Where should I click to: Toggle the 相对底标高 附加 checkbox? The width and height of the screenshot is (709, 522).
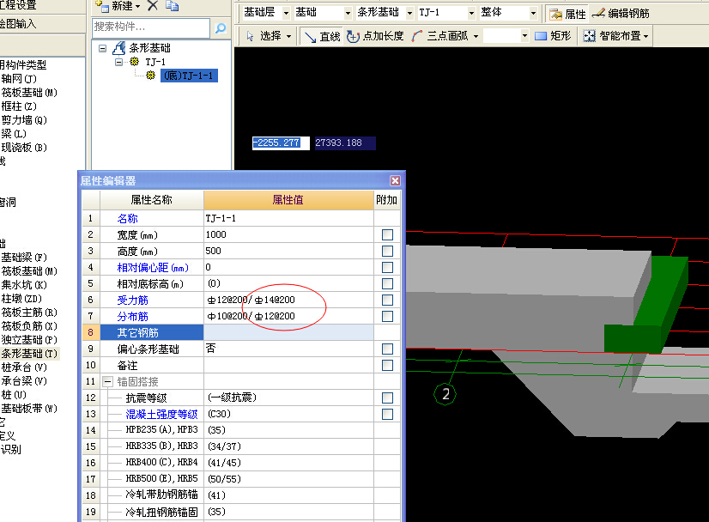coord(387,283)
